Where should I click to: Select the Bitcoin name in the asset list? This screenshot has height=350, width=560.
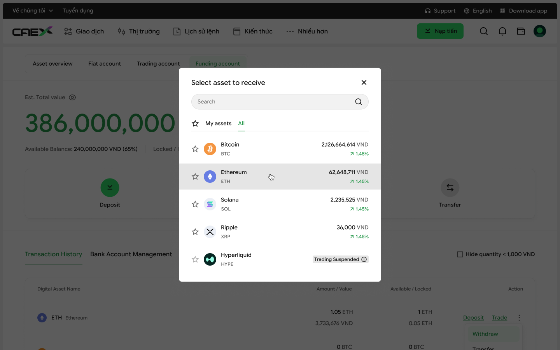230,144
